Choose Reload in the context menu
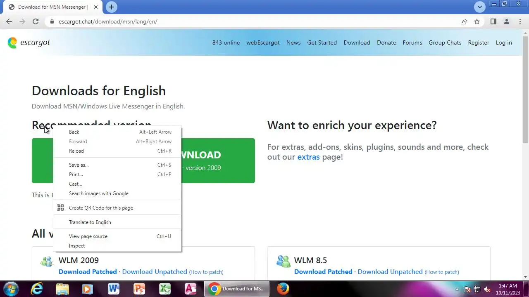The height and width of the screenshot is (297, 529). coord(117,151)
